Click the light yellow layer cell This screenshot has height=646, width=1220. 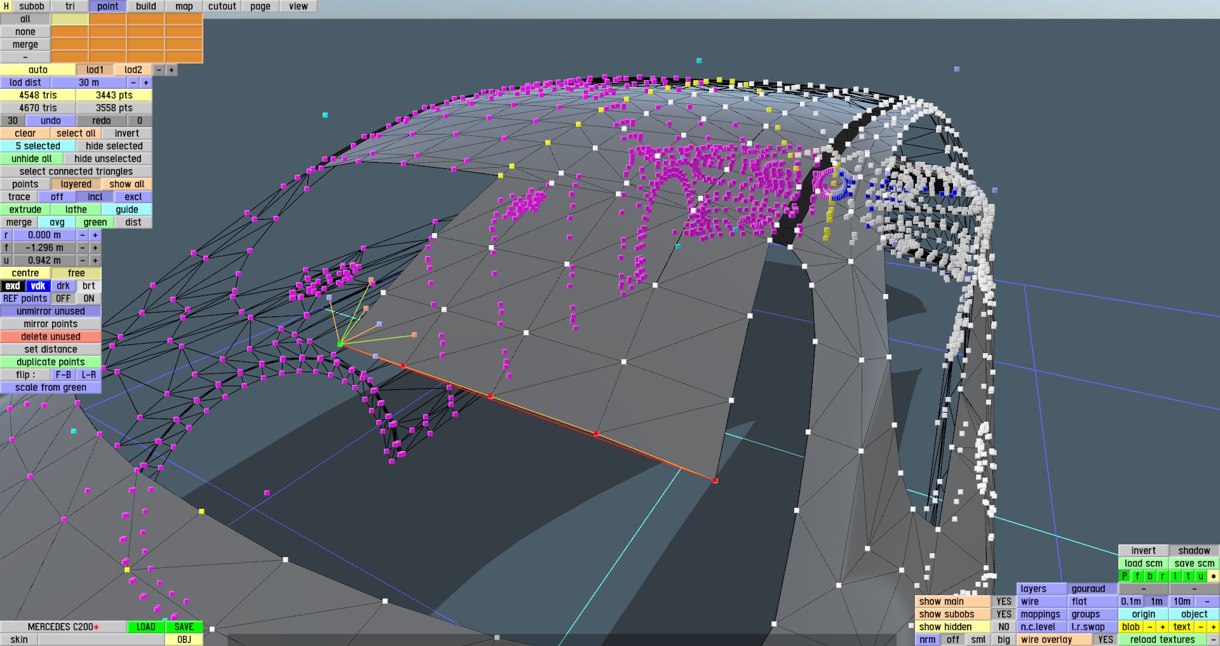coord(70,19)
